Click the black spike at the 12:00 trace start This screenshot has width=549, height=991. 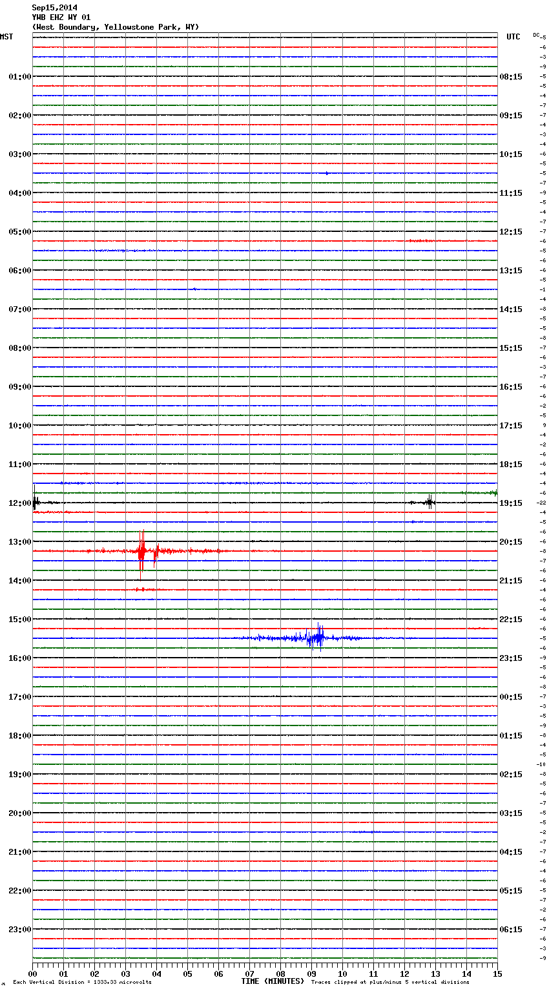point(35,499)
